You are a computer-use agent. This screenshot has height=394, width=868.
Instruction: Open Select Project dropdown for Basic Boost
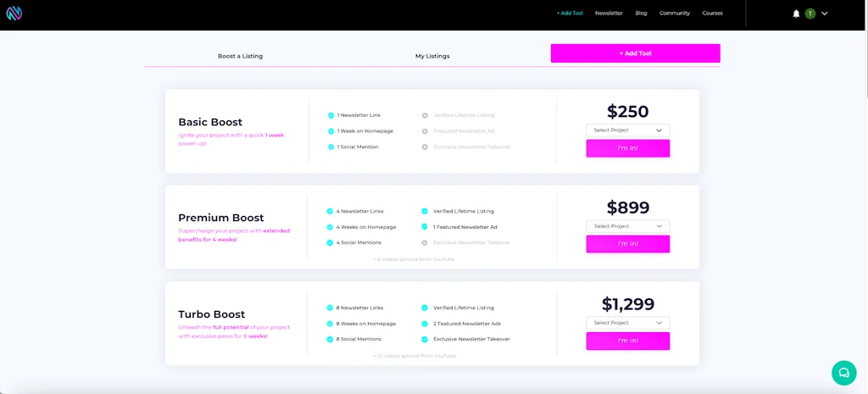pyautogui.click(x=627, y=130)
